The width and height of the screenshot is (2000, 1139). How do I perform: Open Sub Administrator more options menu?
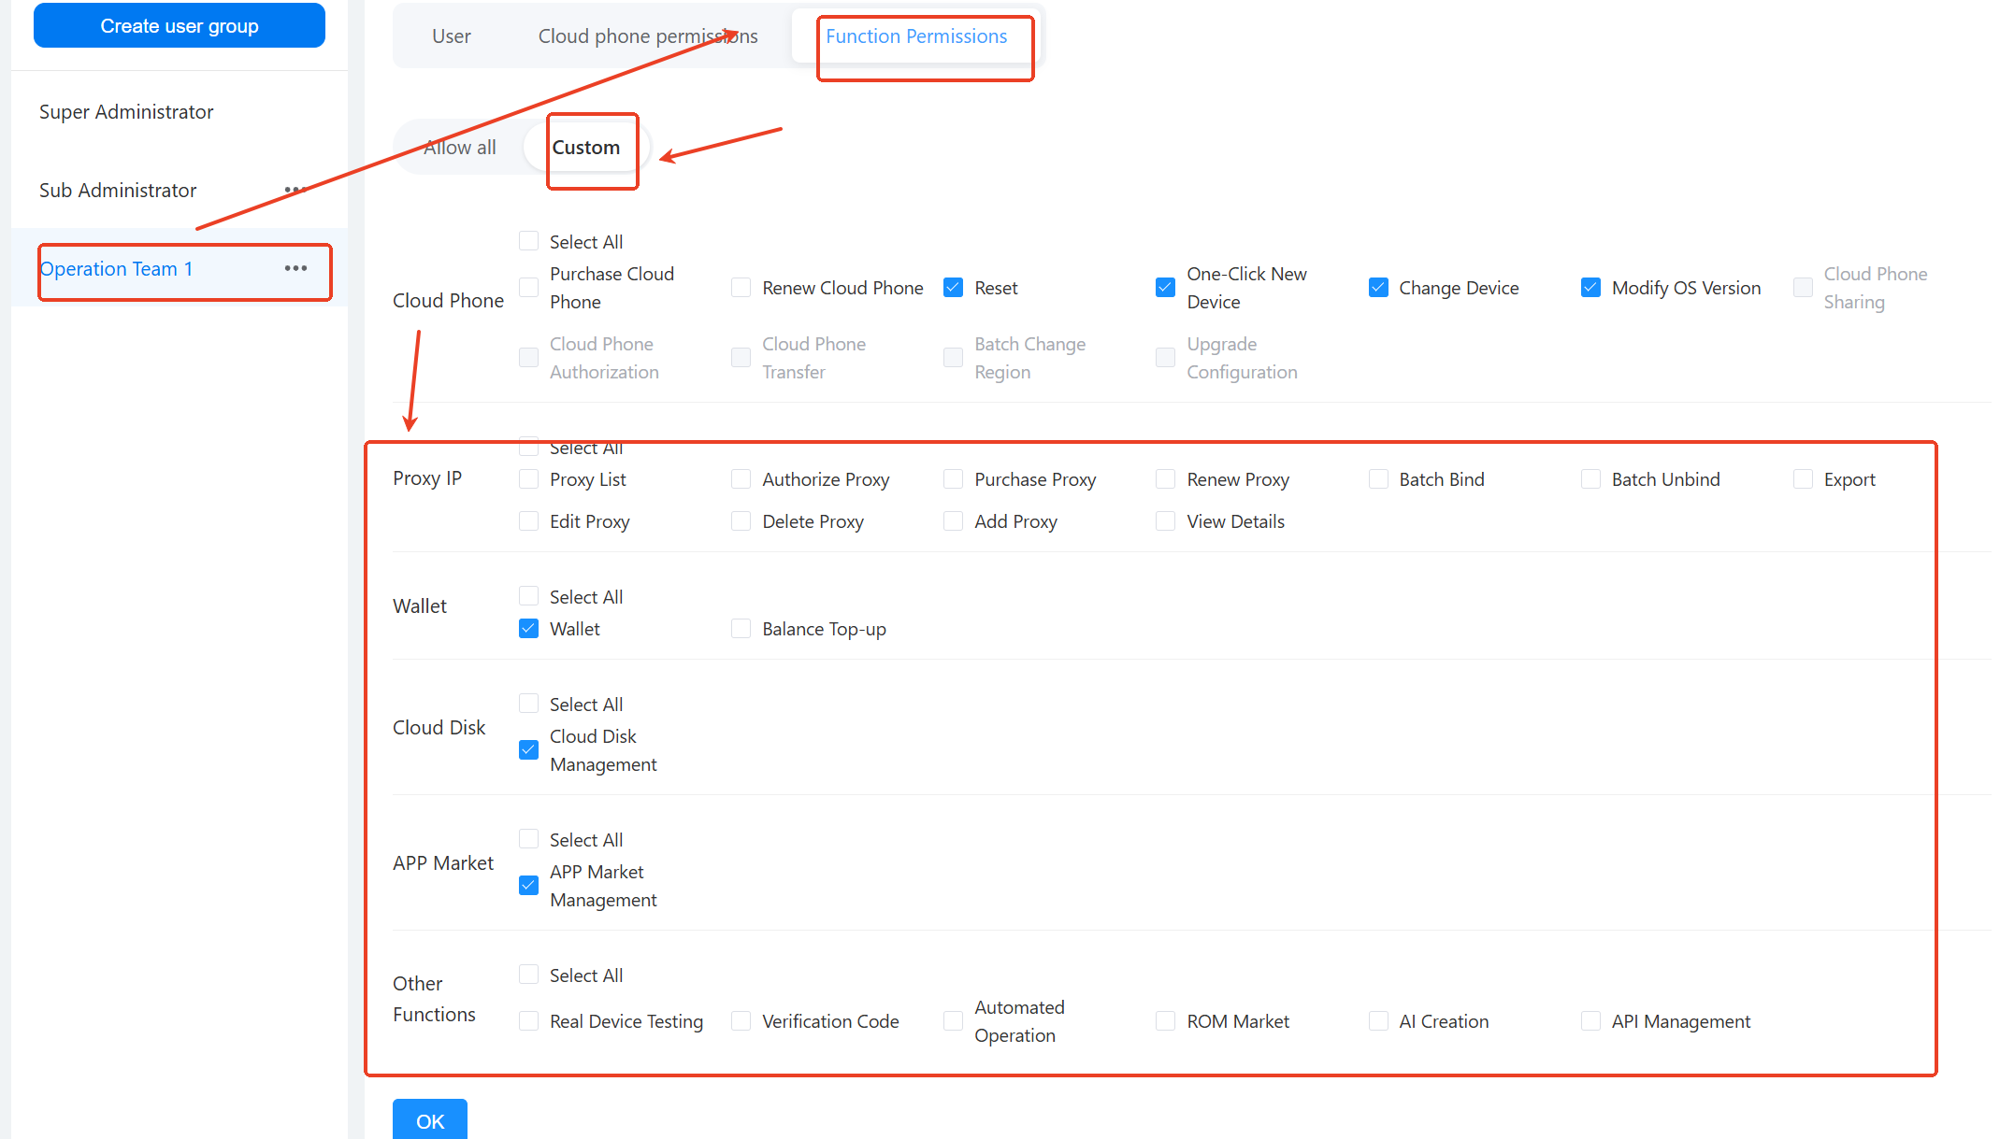(295, 190)
